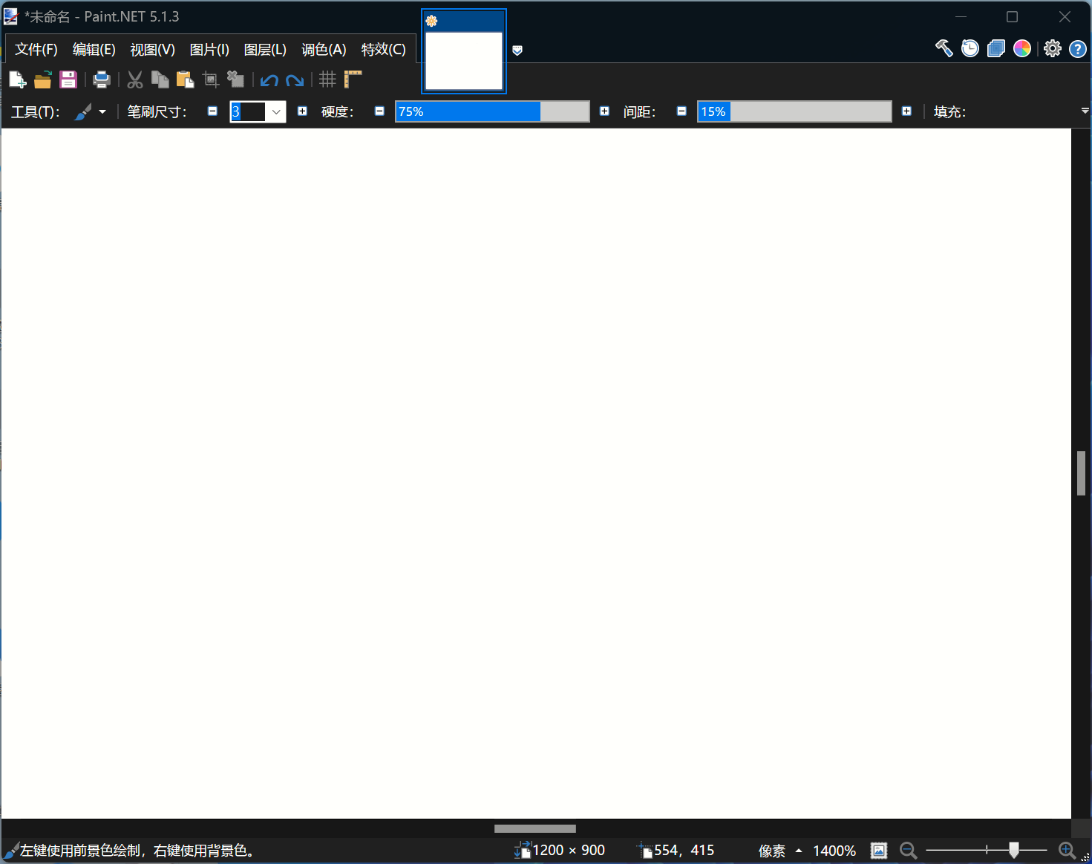1092x864 pixels.
Task: Open the Layers panel icon
Action: coord(995,48)
